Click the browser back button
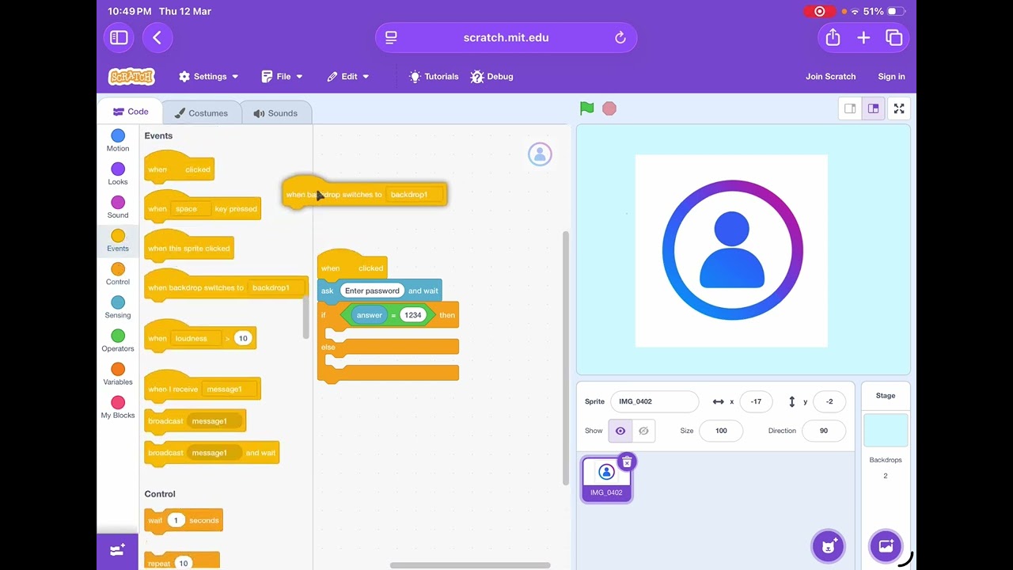Image resolution: width=1013 pixels, height=570 pixels. [157, 37]
